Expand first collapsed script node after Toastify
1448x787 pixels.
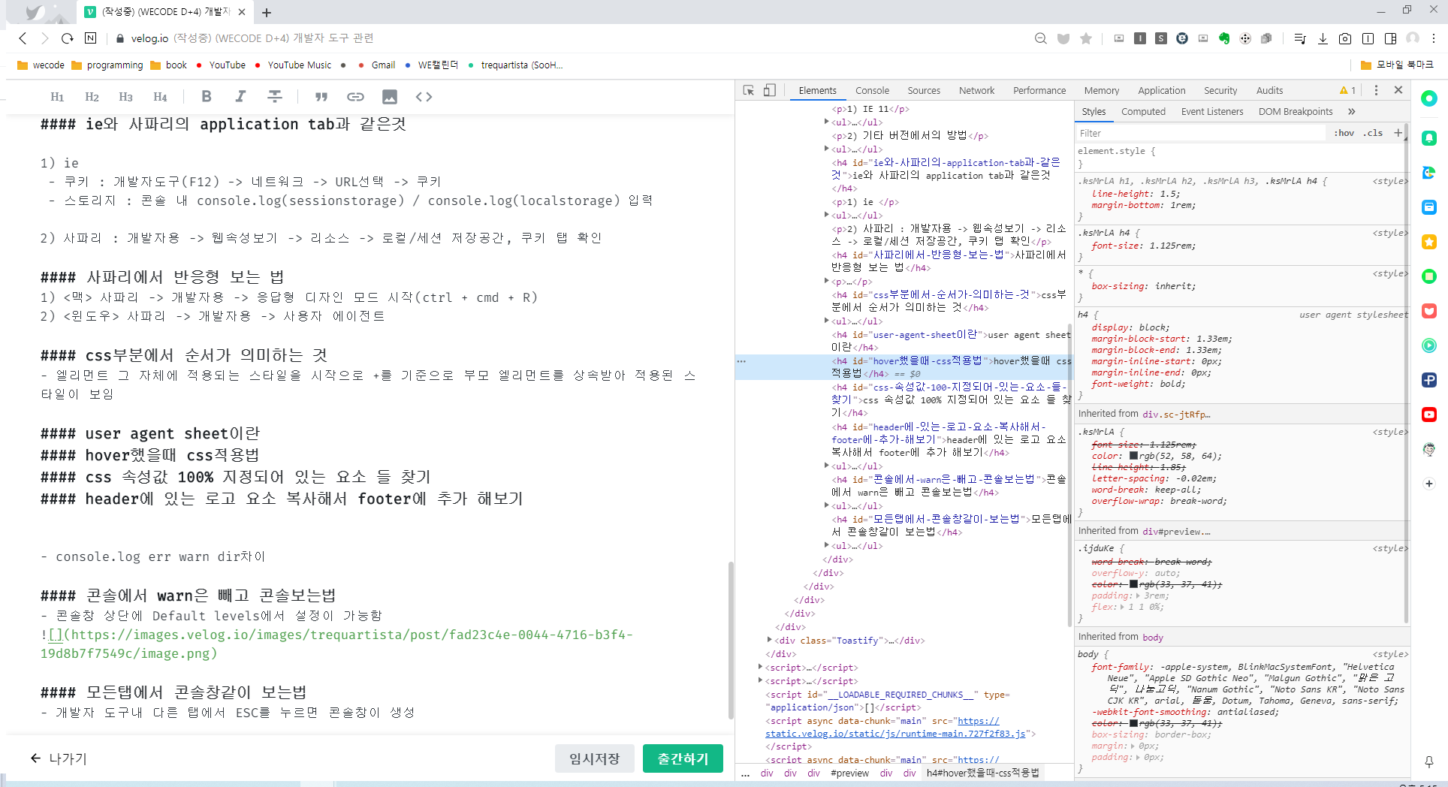pos(761,667)
